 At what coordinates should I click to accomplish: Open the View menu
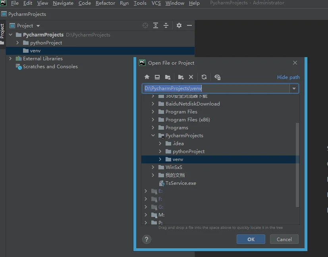coord(42,3)
